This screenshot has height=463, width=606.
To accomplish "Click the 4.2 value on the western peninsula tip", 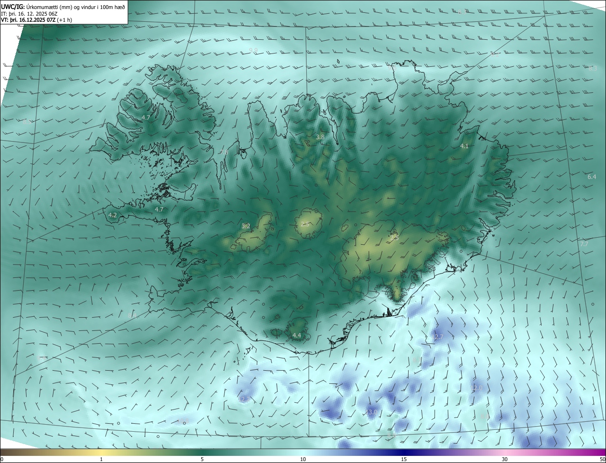I will (x=112, y=215).
